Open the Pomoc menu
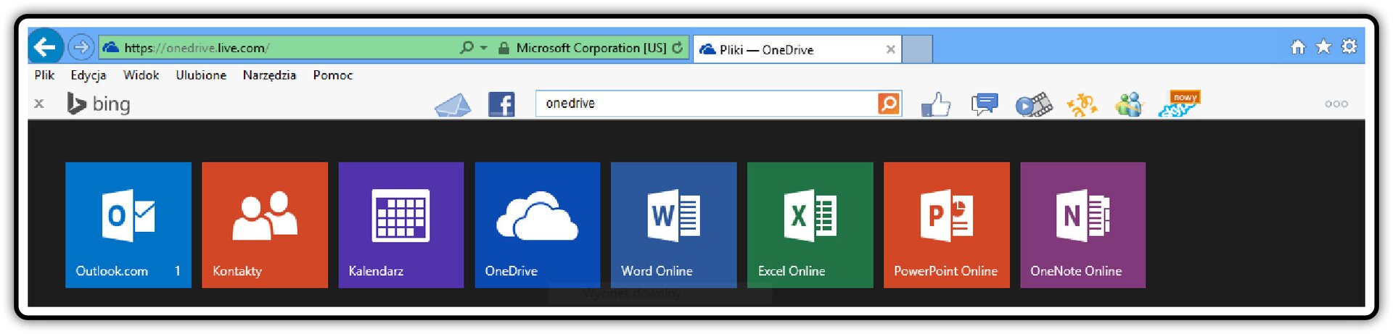This screenshot has width=1393, height=334. (333, 75)
